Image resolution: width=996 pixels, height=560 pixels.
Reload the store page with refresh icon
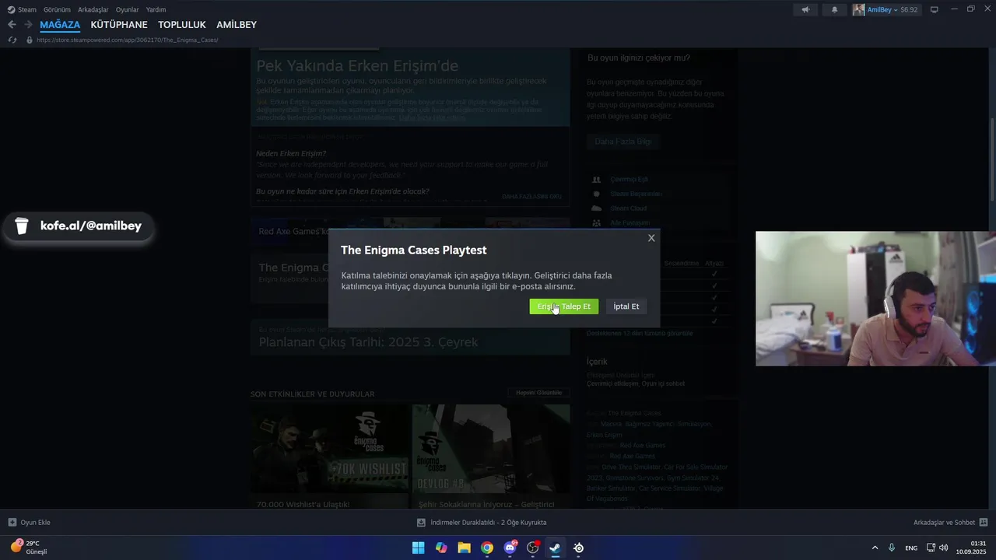pos(12,40)
